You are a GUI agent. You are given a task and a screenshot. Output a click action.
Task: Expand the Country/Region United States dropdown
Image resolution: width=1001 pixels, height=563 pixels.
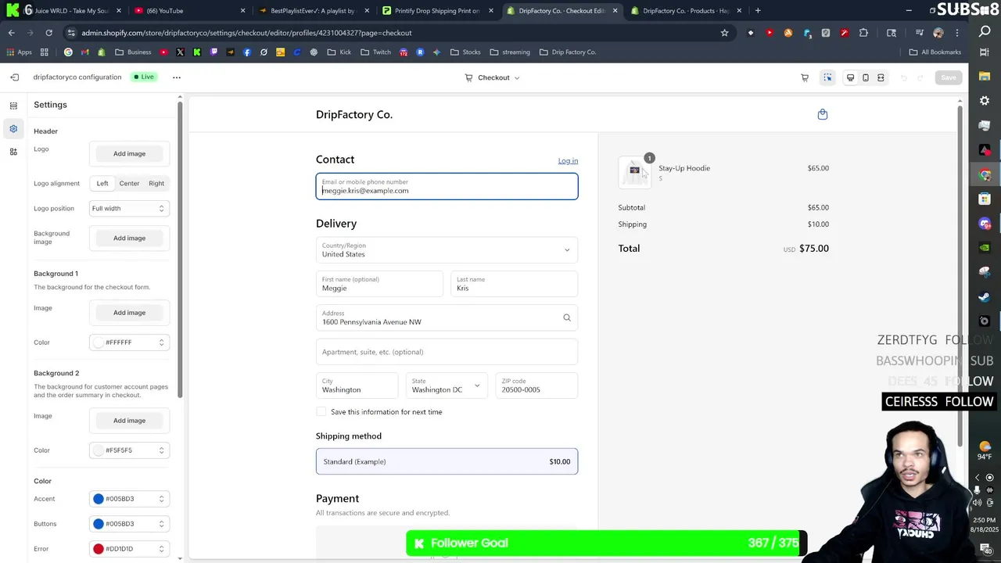click(447, 250)
